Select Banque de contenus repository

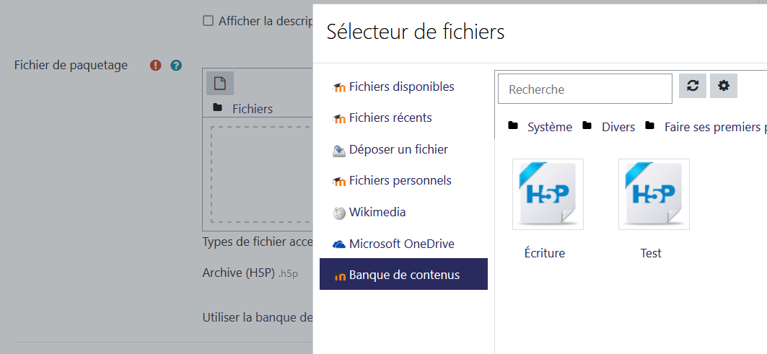[403, 274]
